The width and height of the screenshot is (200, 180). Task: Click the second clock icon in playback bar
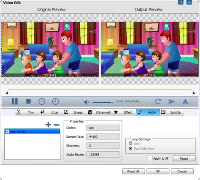[x=55, y=101]
